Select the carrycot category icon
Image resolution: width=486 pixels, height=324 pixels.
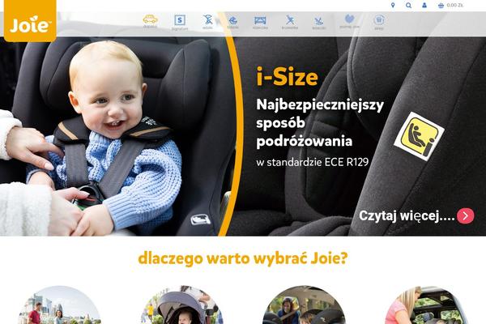[232, 22]
